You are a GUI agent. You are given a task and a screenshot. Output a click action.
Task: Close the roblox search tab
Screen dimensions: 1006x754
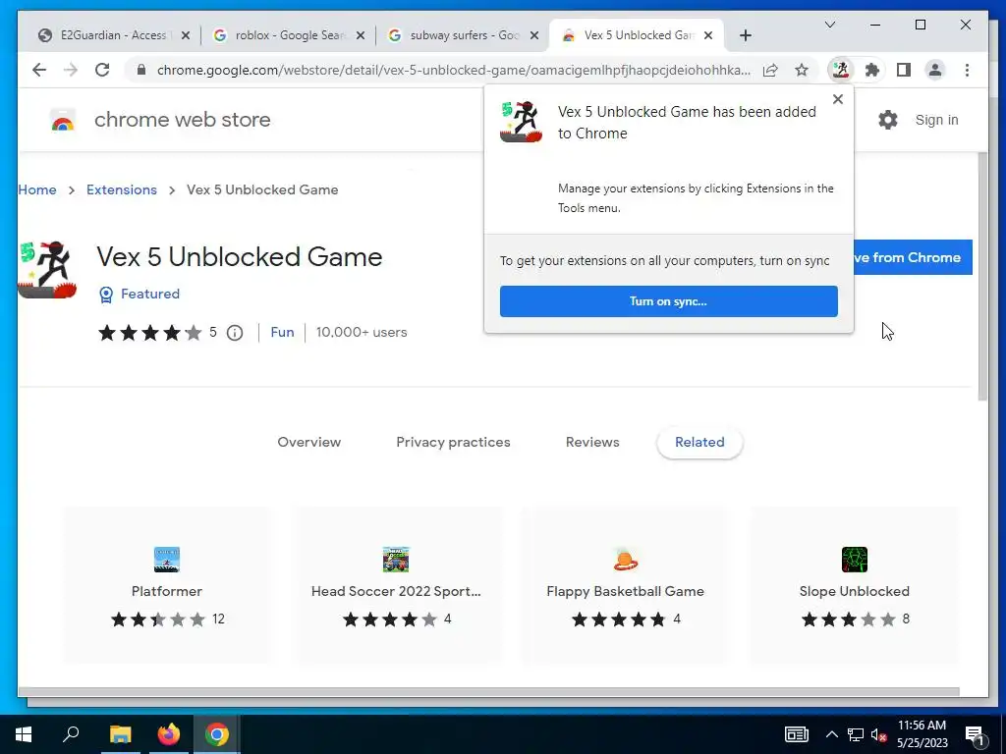click(361, 35)
